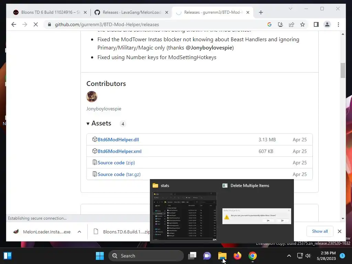This screenshot has height=264, width=352.
Task: Download Btd6ModHelper.dll asset
Action: click(x=118, y=140)
